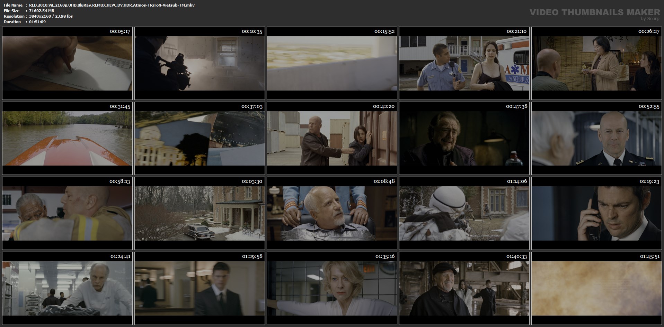
Task: Open the river boat thumbnail at 00:31:45
Action: pyautogui.click(x=67, y=138)
